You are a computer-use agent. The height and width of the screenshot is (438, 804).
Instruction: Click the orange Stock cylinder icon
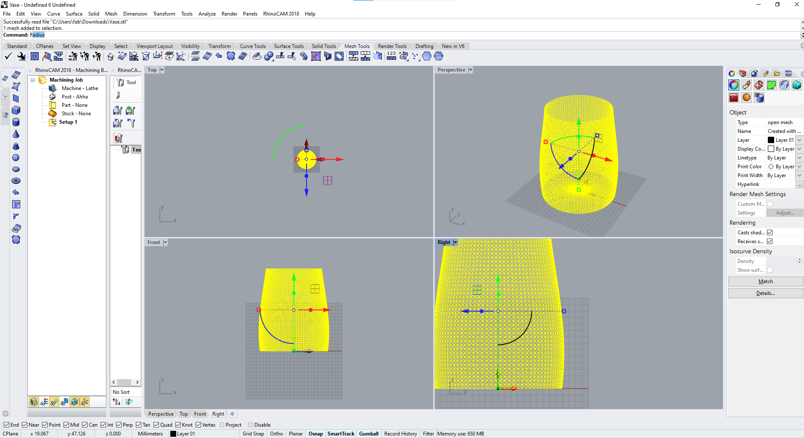coord(53,114)
